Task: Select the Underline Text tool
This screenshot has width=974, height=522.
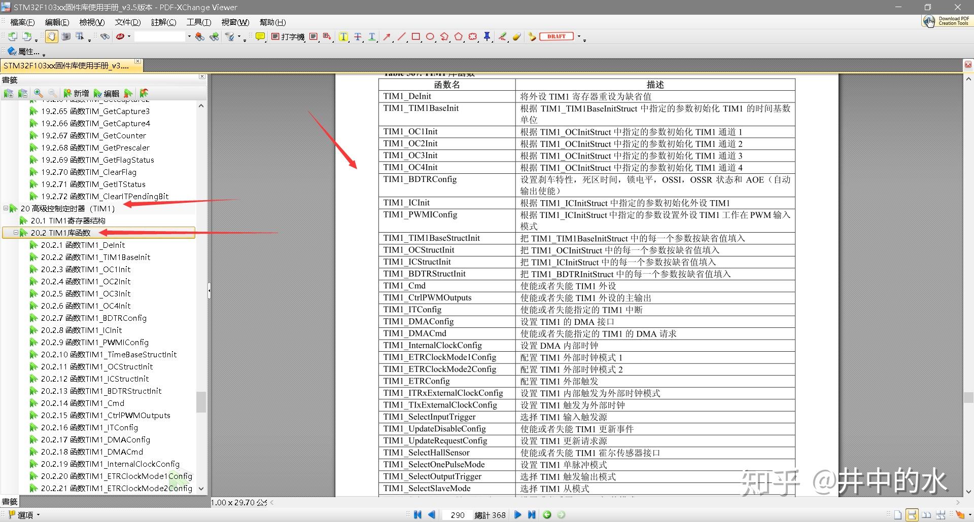Action: (x=372, y=36)
